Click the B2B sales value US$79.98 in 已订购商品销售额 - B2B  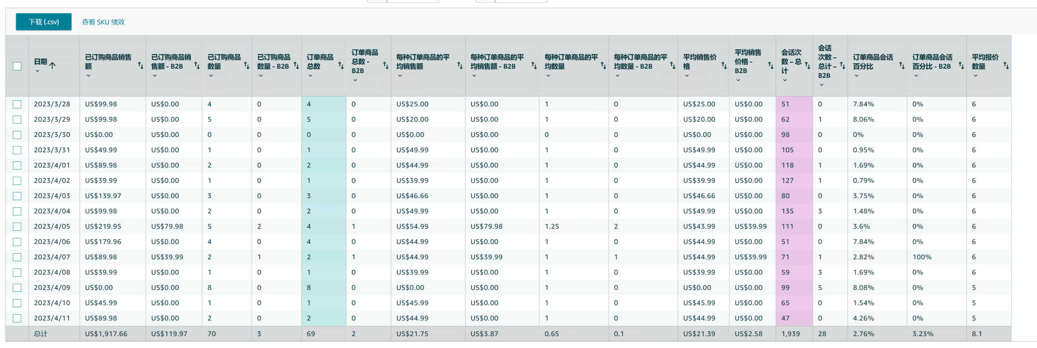tap(167, 226)
